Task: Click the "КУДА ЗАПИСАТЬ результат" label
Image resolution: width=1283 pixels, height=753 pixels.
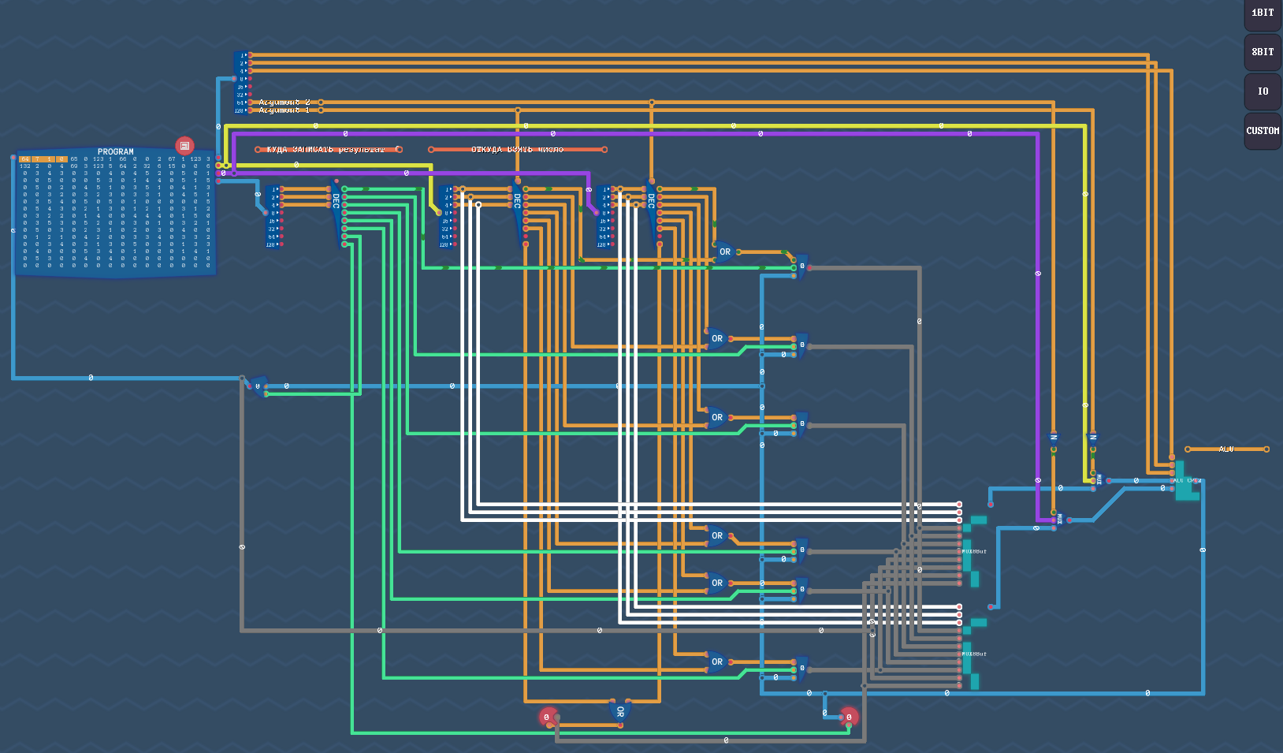Action: 325,150
